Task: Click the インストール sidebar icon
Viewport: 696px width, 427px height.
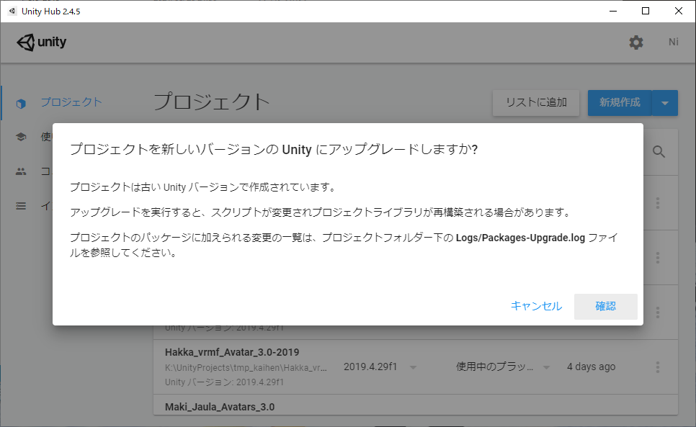Action: 21,206
